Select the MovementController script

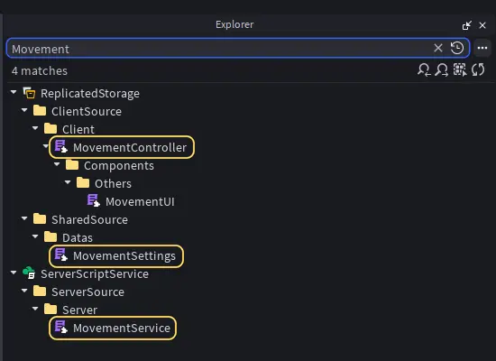click(x=130, y=148)
